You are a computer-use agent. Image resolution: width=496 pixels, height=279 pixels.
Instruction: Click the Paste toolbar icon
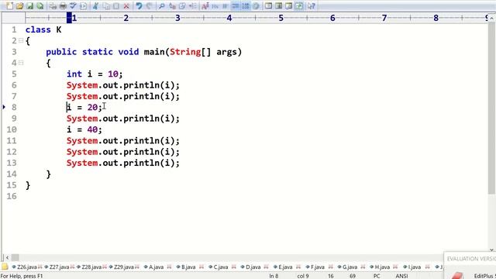116,5
